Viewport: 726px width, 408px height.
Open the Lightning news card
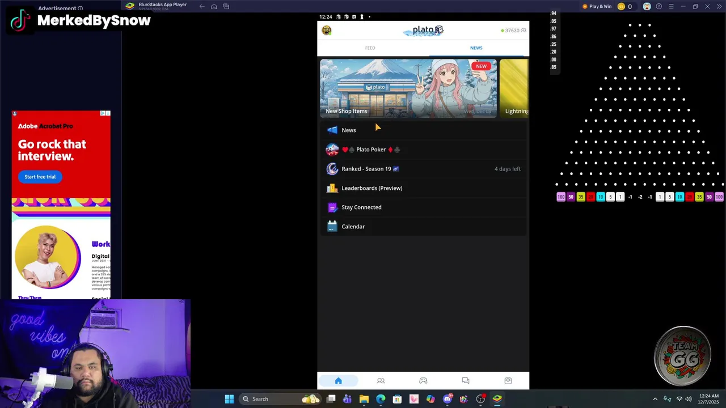click(514, 88)
